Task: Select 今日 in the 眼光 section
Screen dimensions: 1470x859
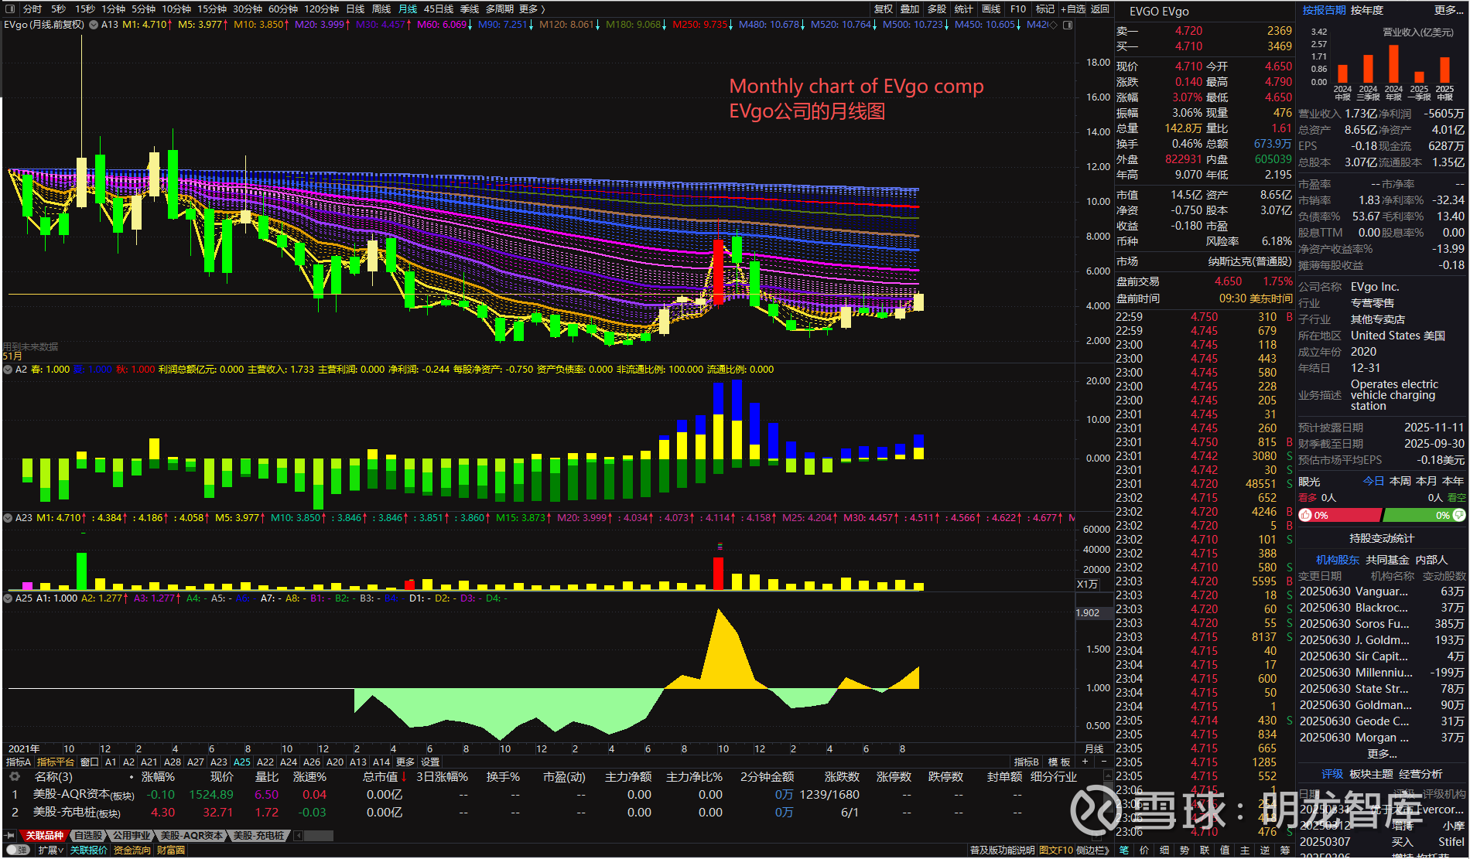Action: pos(1374,481)
